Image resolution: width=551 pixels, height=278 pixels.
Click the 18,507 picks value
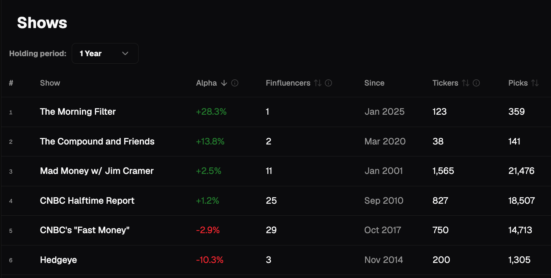click(x=521, y=201)
